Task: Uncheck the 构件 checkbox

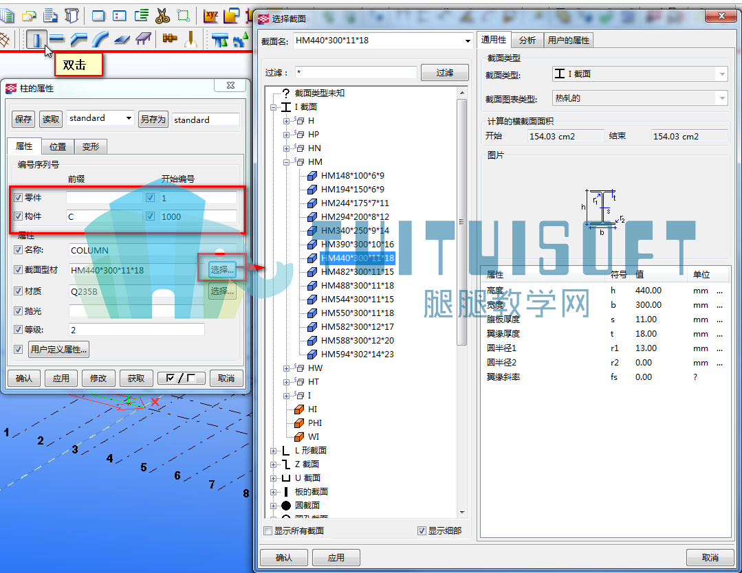Action: coord(19,216)
